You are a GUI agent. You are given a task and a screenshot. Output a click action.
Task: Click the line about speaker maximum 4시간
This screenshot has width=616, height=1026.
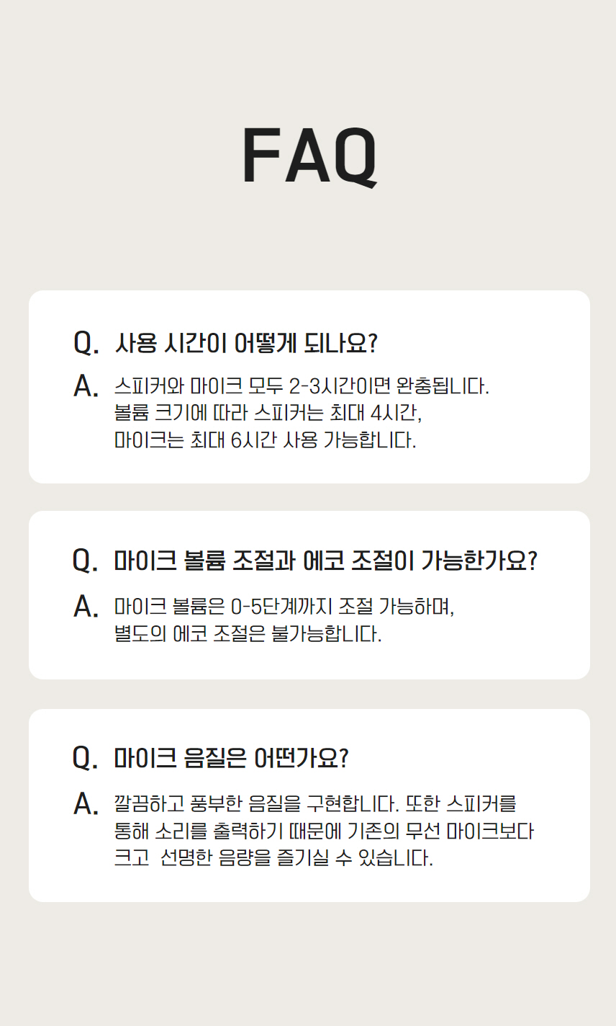pos(268,413)
